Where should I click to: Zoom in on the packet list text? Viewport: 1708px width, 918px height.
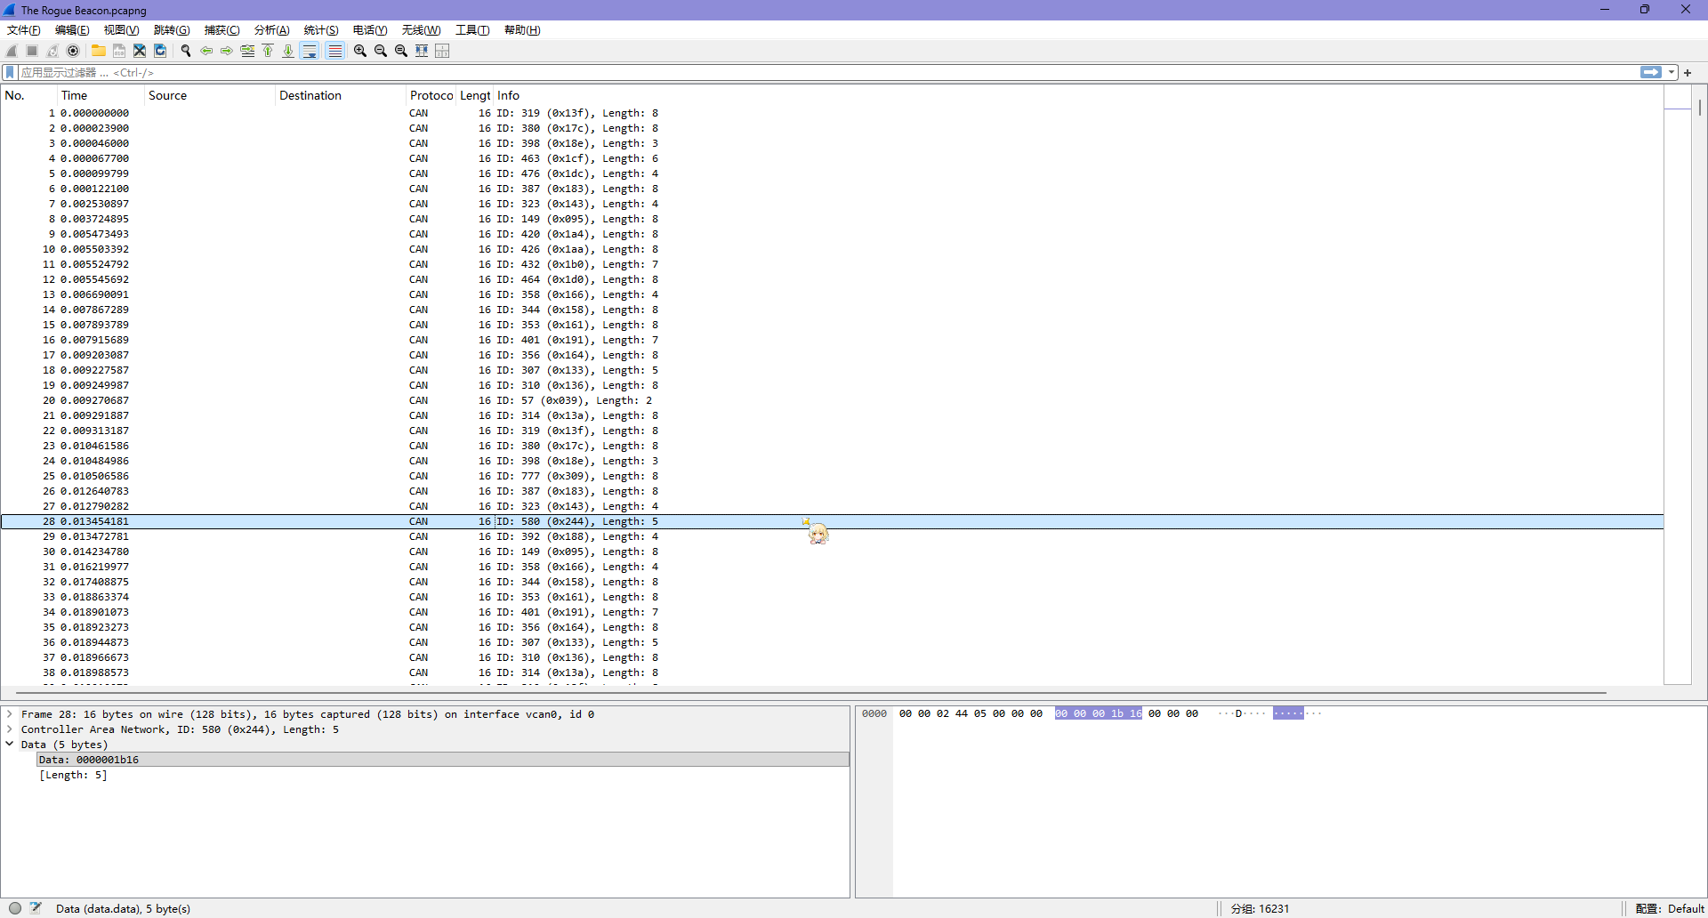click(x=360, y=51)
